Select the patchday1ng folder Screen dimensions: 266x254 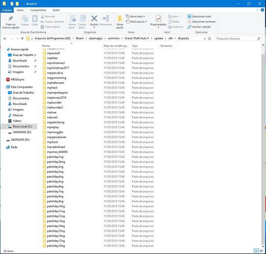point(55,157)
